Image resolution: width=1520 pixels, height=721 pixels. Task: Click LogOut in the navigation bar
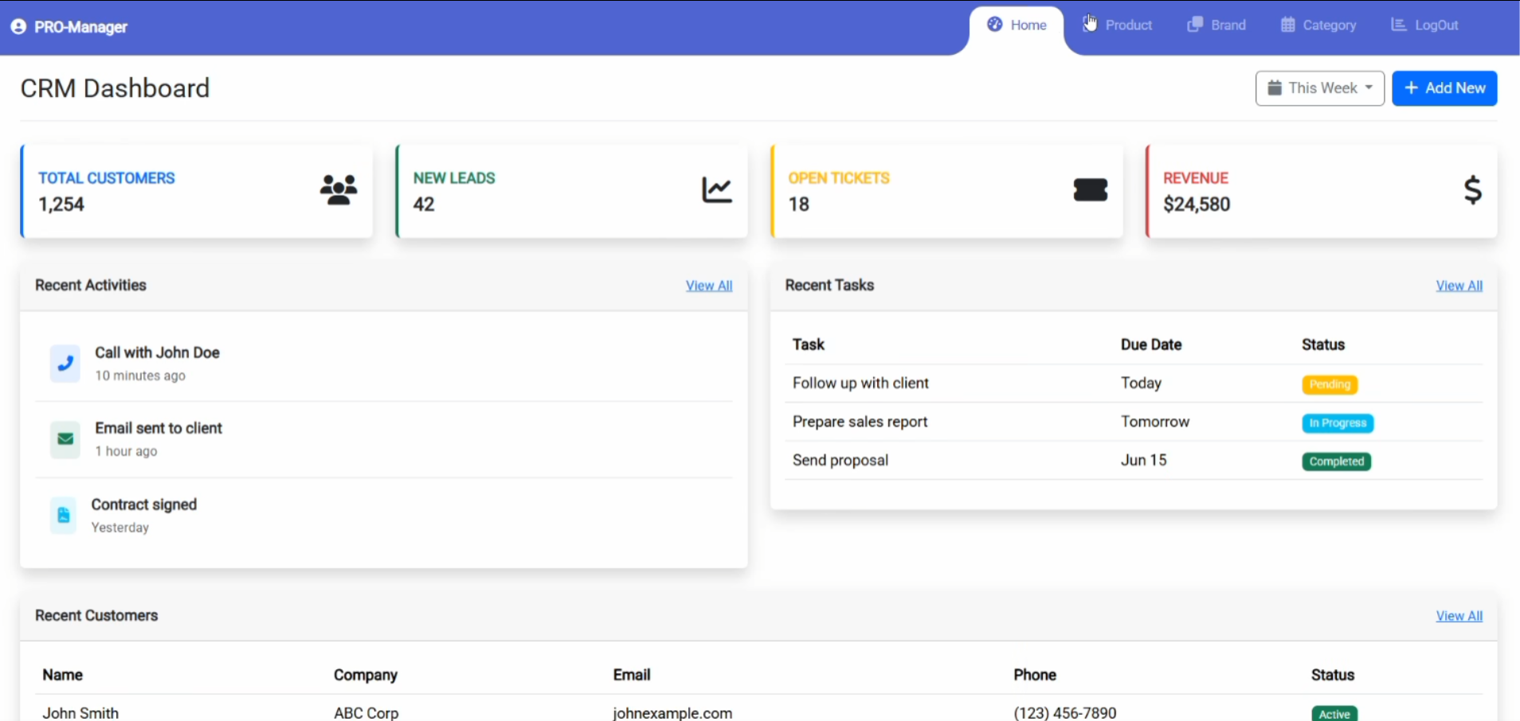click(1425, 25)
